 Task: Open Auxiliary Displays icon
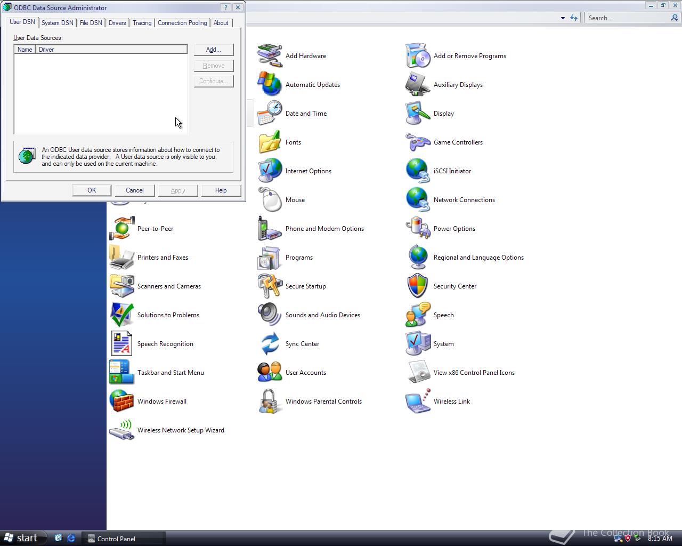pyautogui.click(x=418, y=85)
